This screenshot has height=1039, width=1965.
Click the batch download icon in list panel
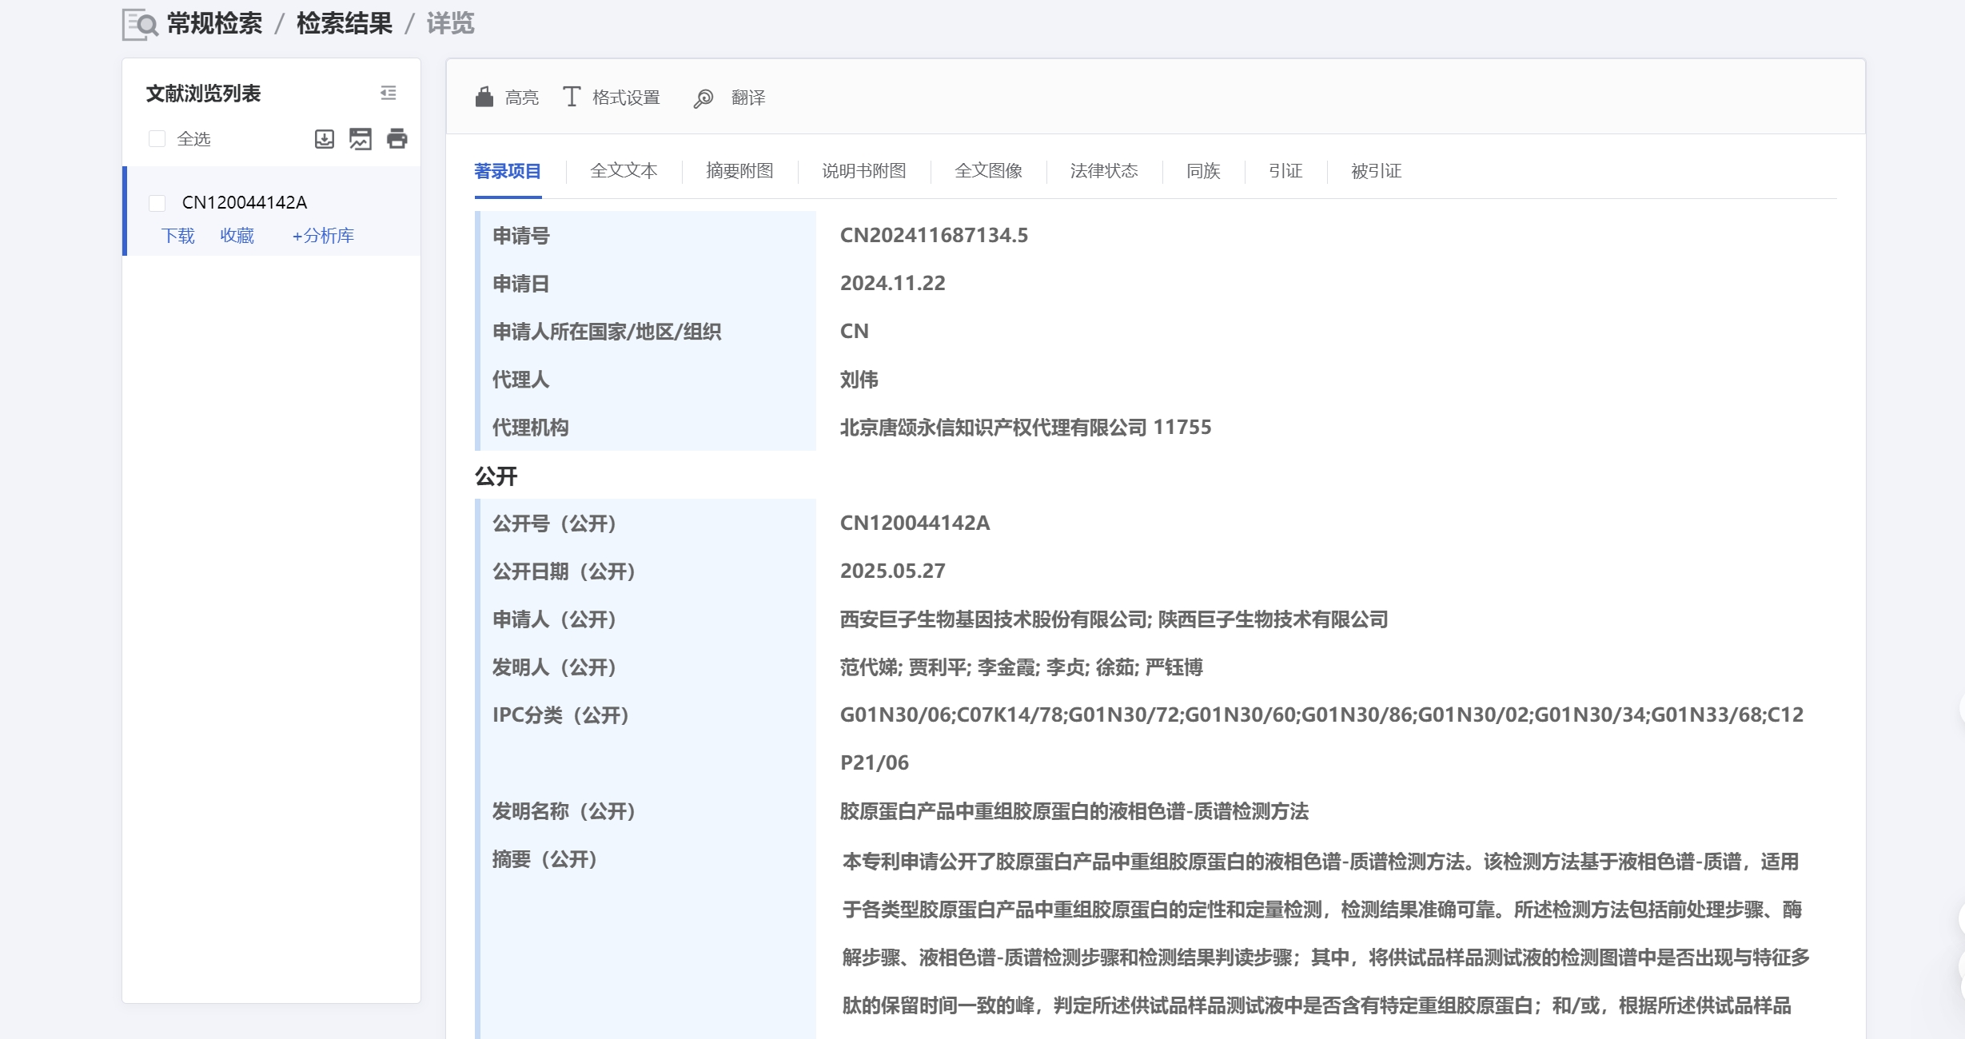click(325, 139)
